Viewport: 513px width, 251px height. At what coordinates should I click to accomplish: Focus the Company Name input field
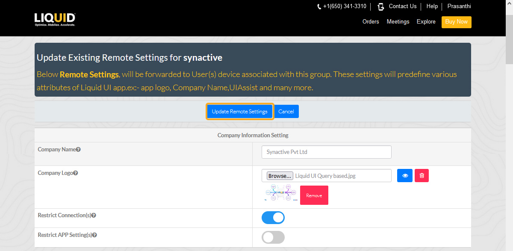click(327, 152)
